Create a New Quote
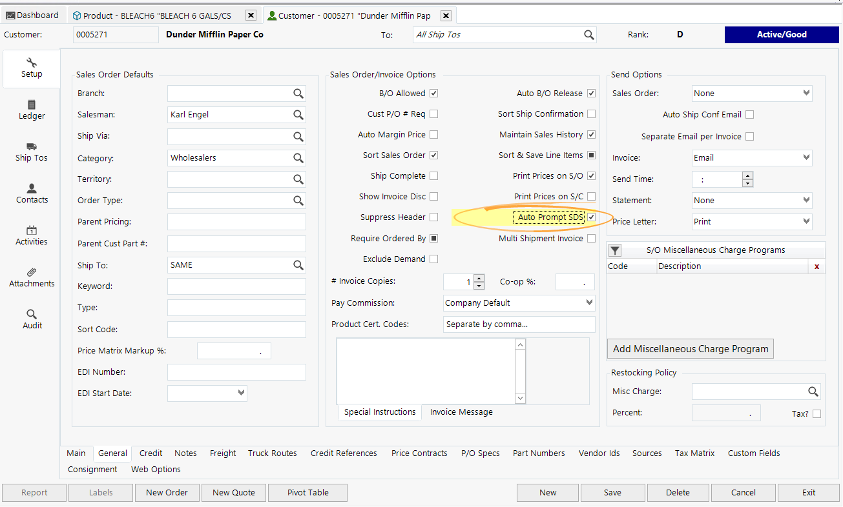This screenshot has width=843, height=507. tap(233, 492)
